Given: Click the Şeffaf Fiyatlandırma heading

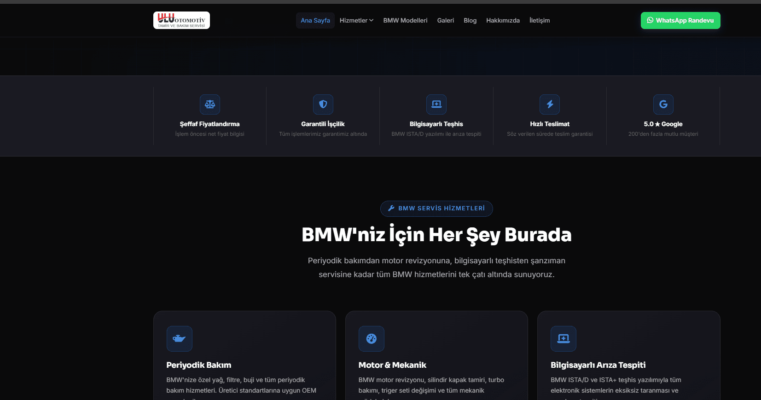Looking at the screenshot, I should pyautogui.click(x=210, y=124).
